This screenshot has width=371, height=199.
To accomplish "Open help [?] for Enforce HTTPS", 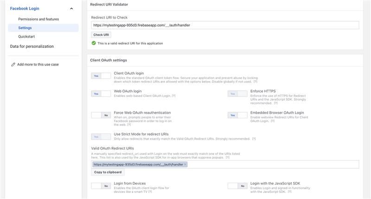I will (275, 103).
